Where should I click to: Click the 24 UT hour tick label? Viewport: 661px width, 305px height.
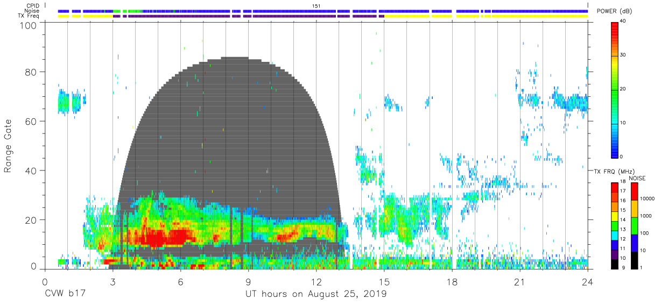[588, 282]
